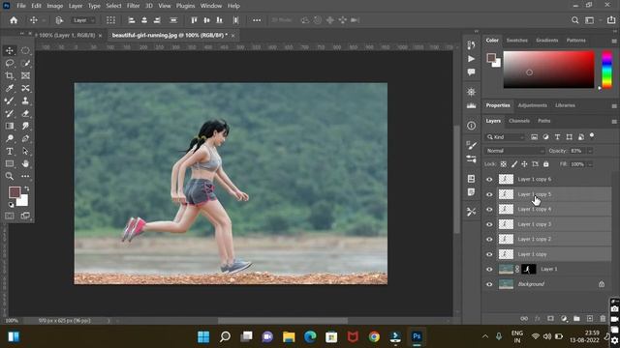The height and width of the screenshot is (348, 620).
Task: Hide the Layer 1 copy 3 layer
Action: (x=489, y=224)
